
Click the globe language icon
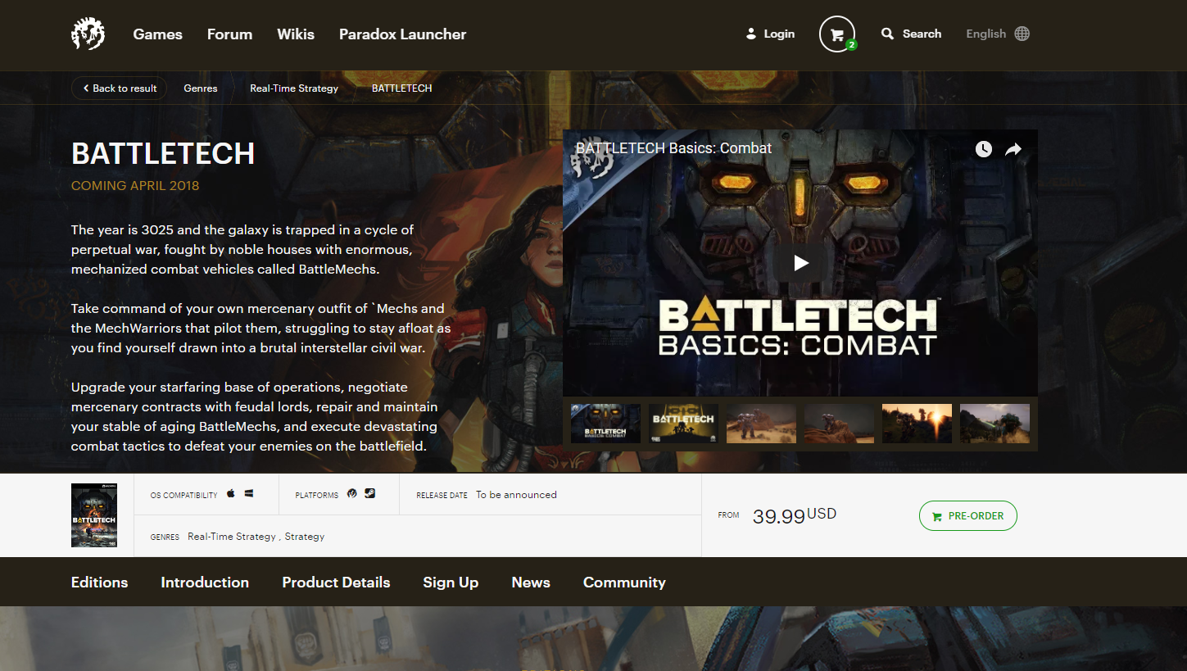pos(1022,34)
